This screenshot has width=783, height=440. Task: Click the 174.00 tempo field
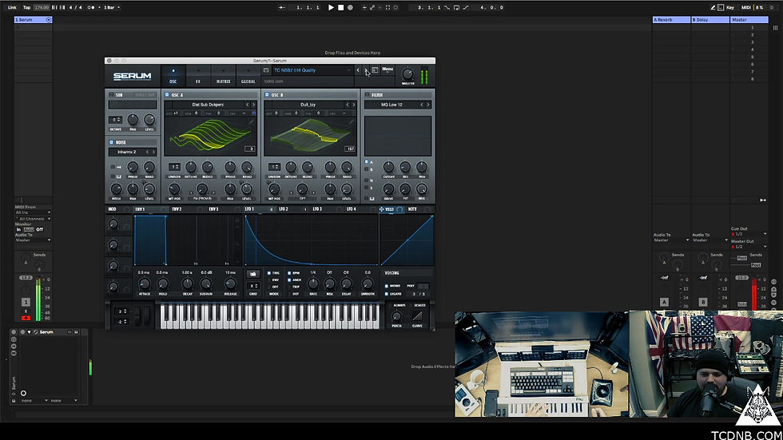point(42,7)
